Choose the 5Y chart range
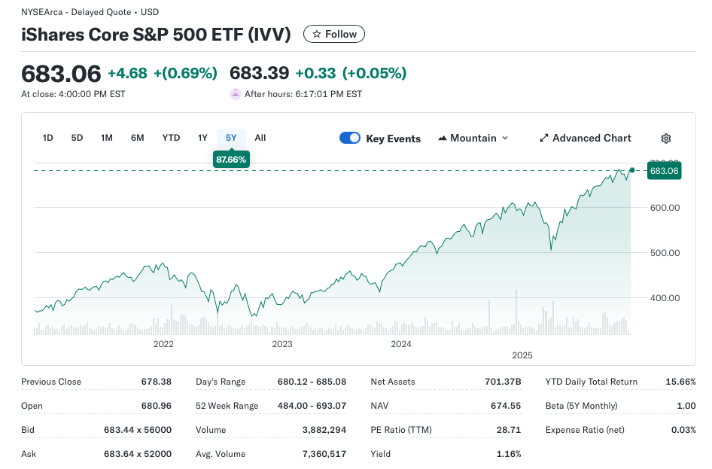Image resolution: width=712 pixels, height=469 pixels. (x=231, y=138)
